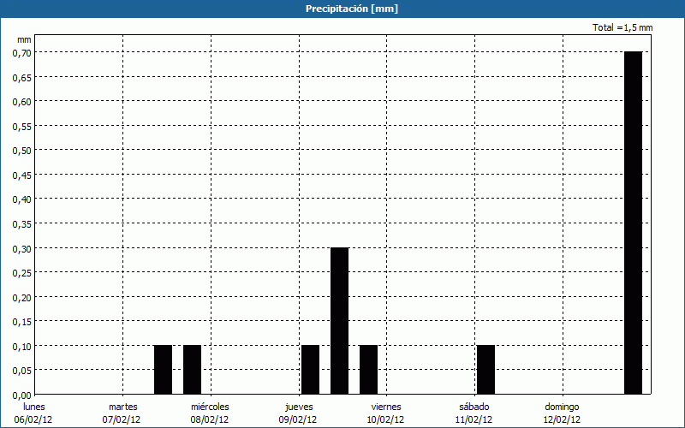Click the y-axis label 0,10

click(x=21, y=347)
